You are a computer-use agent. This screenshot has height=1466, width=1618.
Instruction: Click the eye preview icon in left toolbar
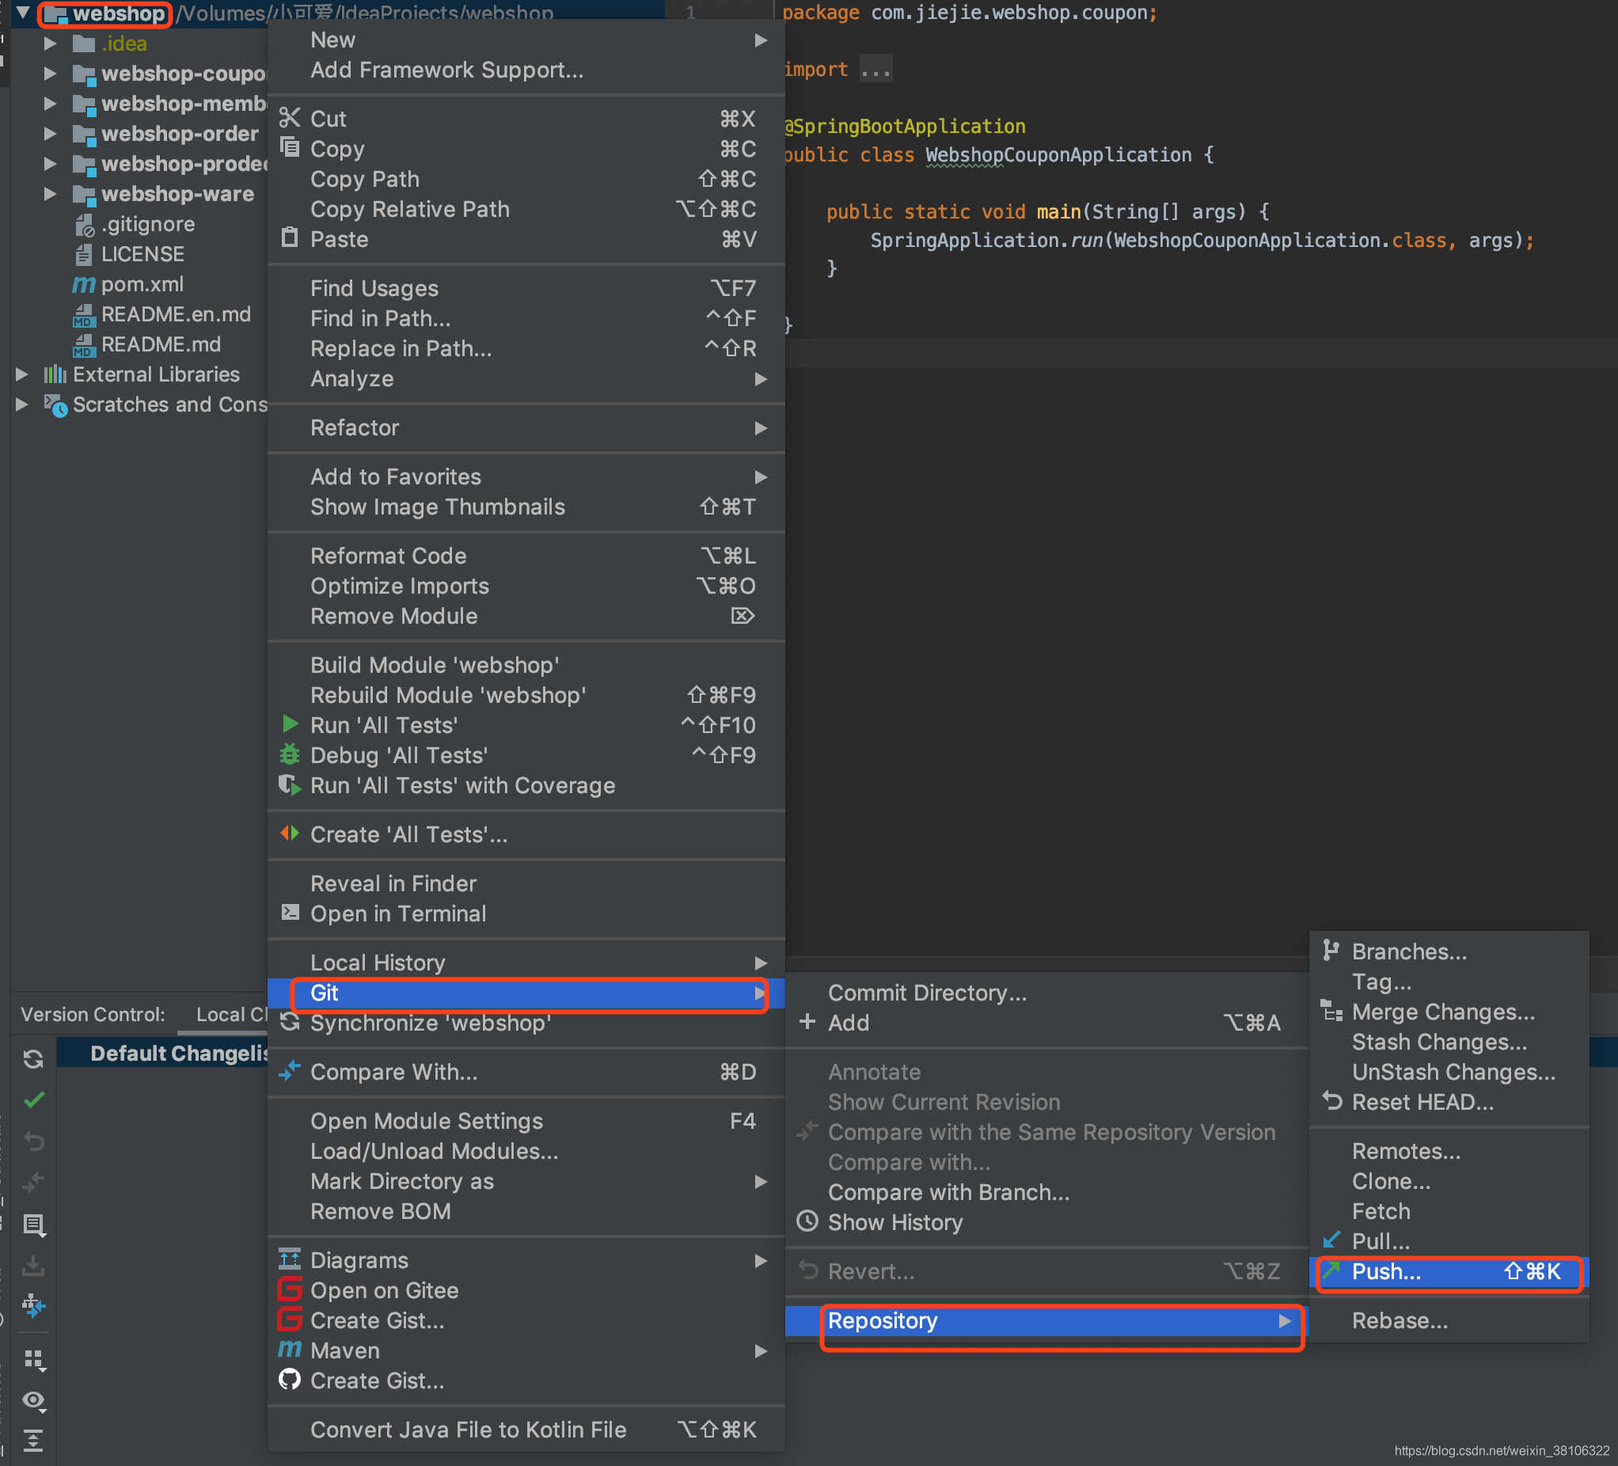(x=34, y=1400)
